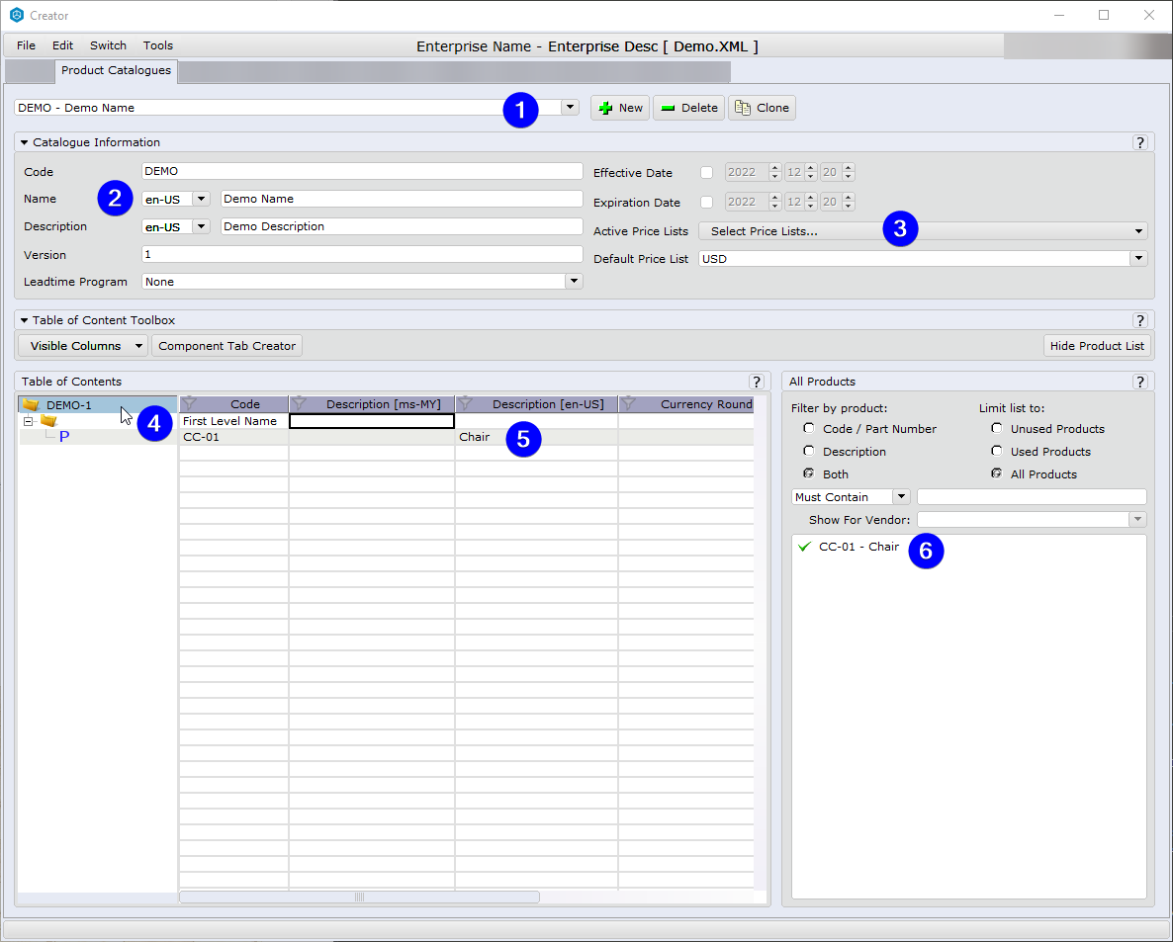The height and width of the screenshot is (942, 1173).
Task: Open the Edit menu
Action: (x=63, y=45)
